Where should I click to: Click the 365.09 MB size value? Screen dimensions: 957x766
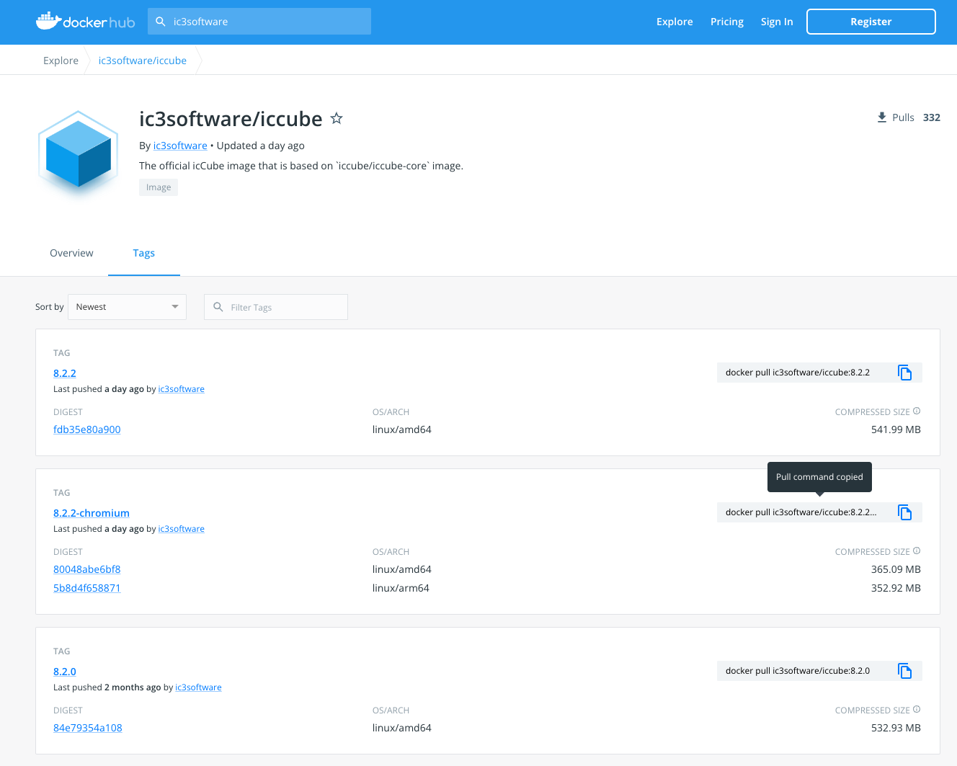click(x=896, y=569)
